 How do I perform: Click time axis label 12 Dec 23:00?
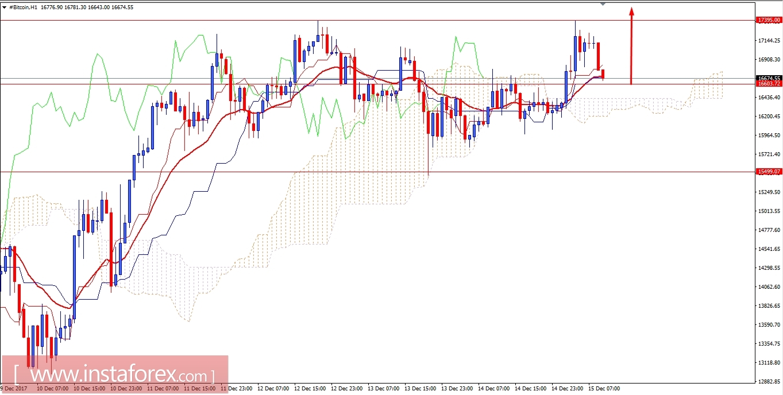346,389
